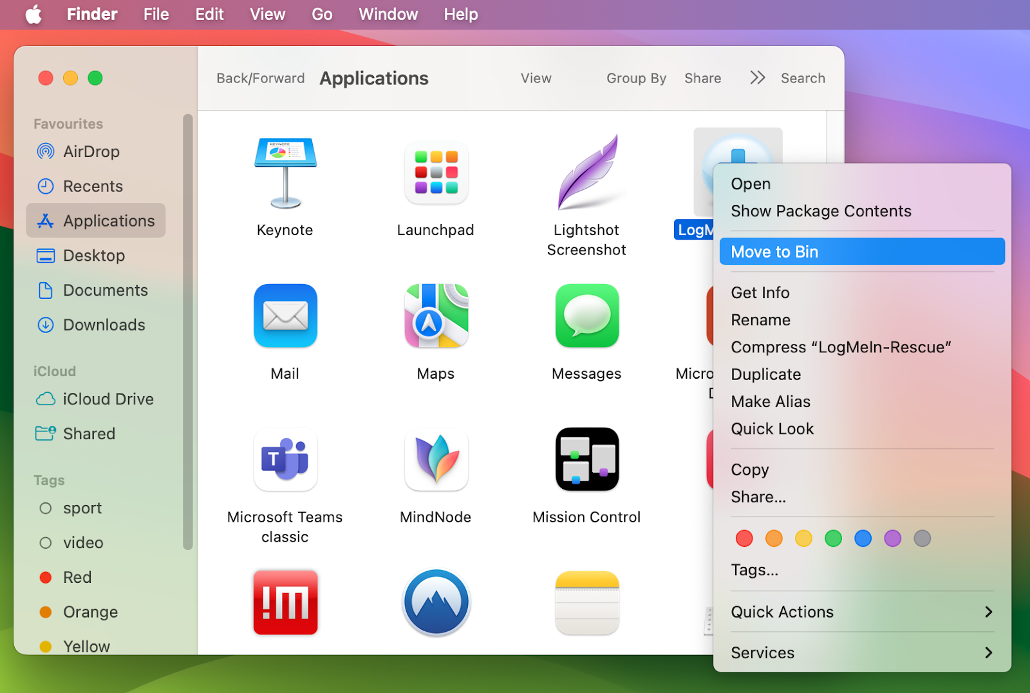This screenshot has width=1030, height=693.
Task: Choose Move to Bin
Action: coord(862,251)
